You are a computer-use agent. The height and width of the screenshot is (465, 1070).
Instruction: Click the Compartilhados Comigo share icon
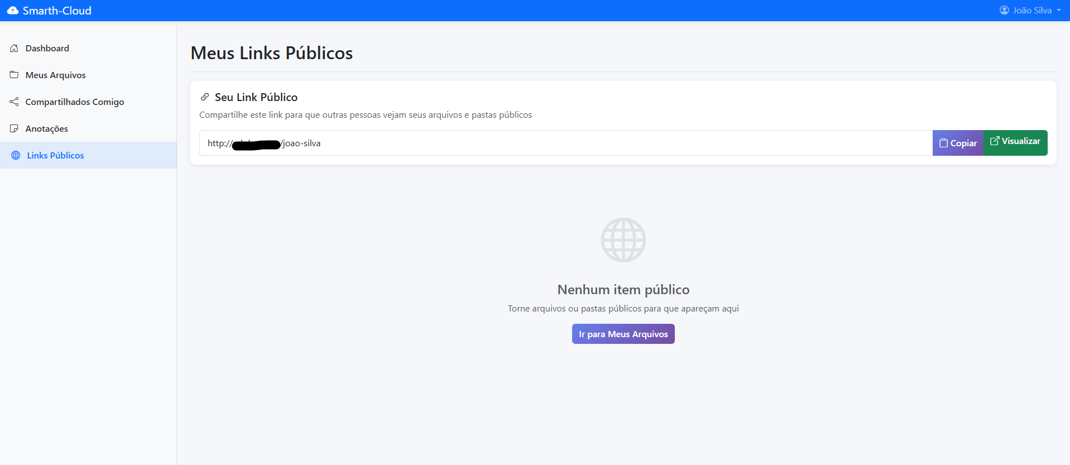click(15, 102)
